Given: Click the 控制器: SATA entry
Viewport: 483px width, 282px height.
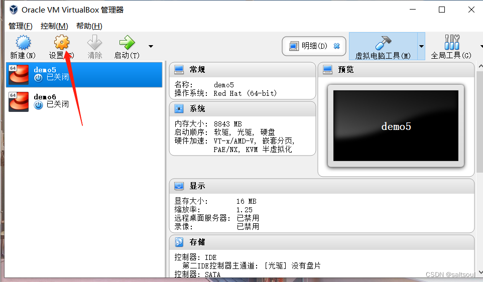Looking at the screenshot, I should click(x=197, y=274).
